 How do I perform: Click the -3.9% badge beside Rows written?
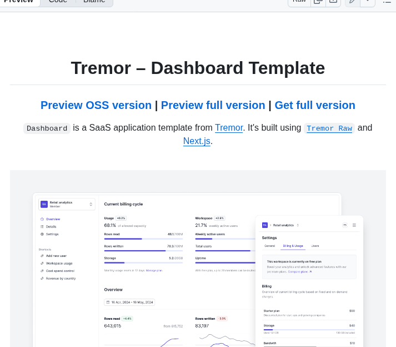point(222,319)
